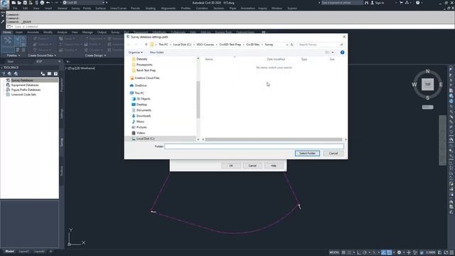455x256 pixels.
Task: Click the Toolspace help question icon
Action: (55, 74)
